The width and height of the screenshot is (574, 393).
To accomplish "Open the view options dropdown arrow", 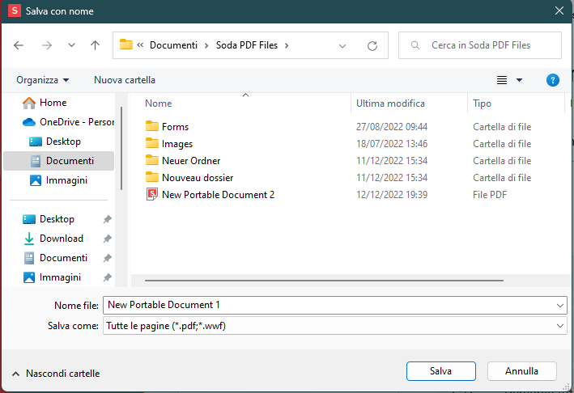I will pyautogui.click(x=519, y=80).
